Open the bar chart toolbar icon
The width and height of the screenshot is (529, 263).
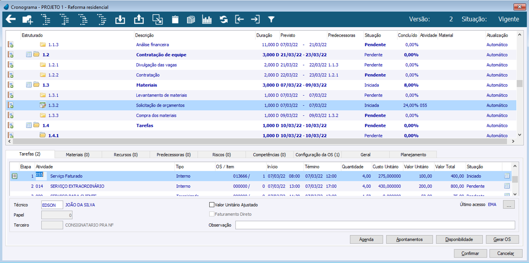click(207, 20)
